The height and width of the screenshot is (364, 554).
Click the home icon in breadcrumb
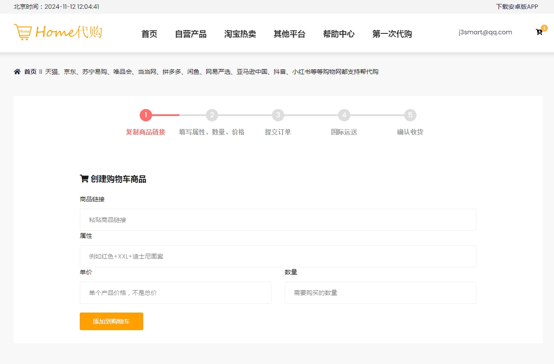point(17,72)
